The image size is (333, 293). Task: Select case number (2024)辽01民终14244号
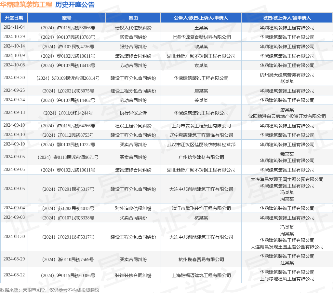tap(68, 113)
